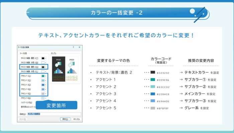Click the アクセント 5 bullet in right list
This screenshot has height=133, width=234.
106,108
